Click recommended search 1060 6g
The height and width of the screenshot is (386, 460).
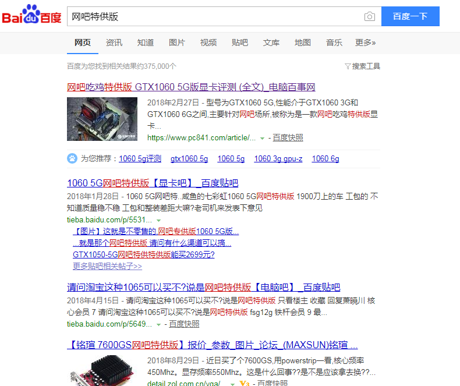[x=325, y=159]
